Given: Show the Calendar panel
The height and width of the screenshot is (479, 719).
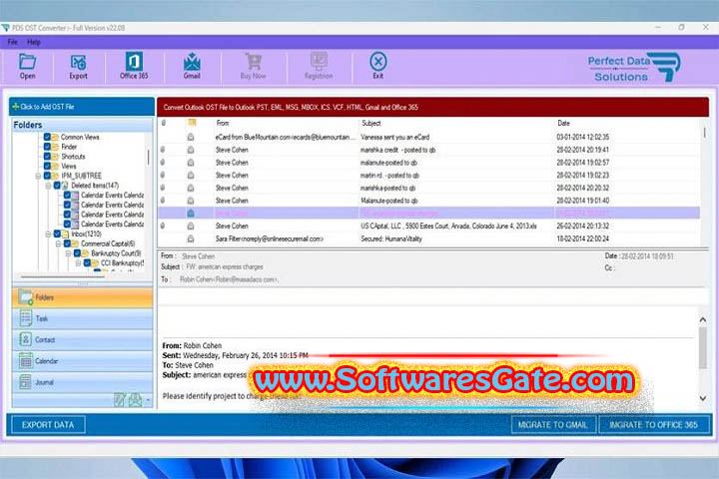Looking at the screenshot, I should (x=83, y=361).
